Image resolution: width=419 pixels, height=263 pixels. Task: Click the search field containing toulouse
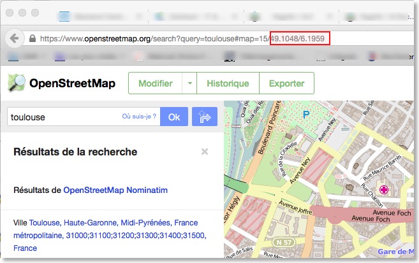64,117
